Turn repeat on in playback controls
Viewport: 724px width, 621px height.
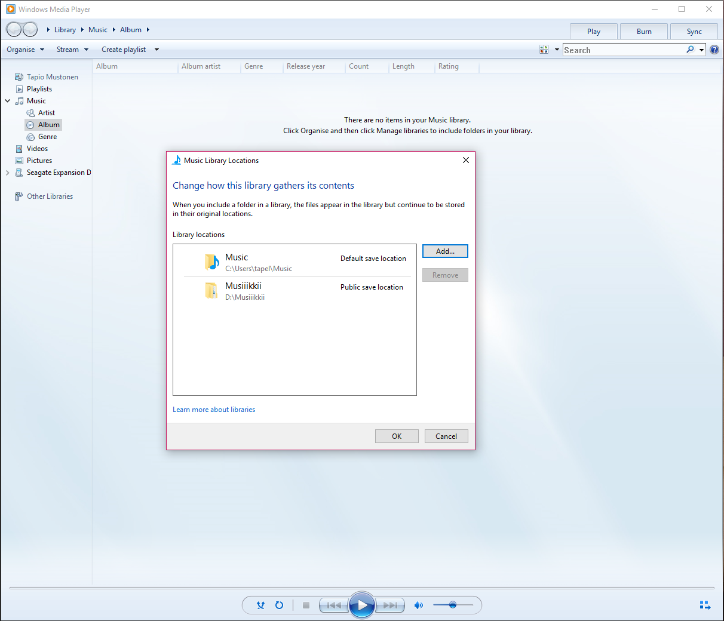coord(279,605)
